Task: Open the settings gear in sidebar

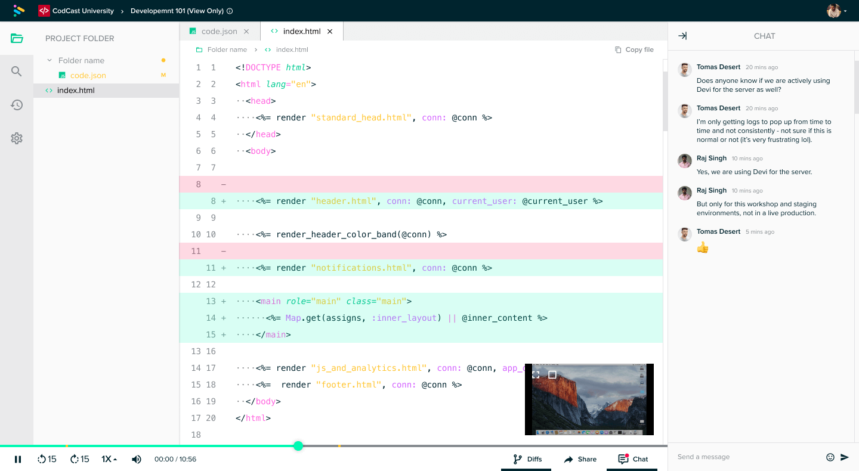Action: (x=17, y=138)
